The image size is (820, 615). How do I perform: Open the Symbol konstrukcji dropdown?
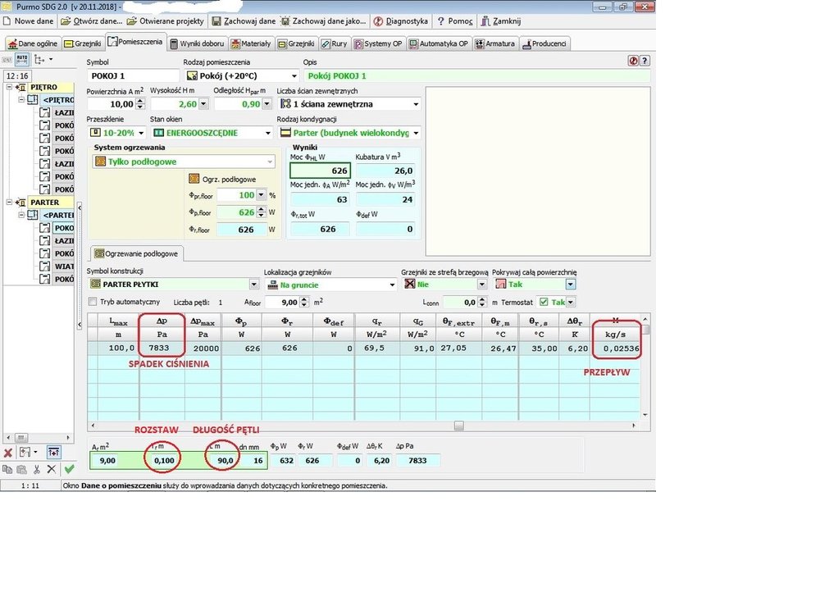pos(253,285)
